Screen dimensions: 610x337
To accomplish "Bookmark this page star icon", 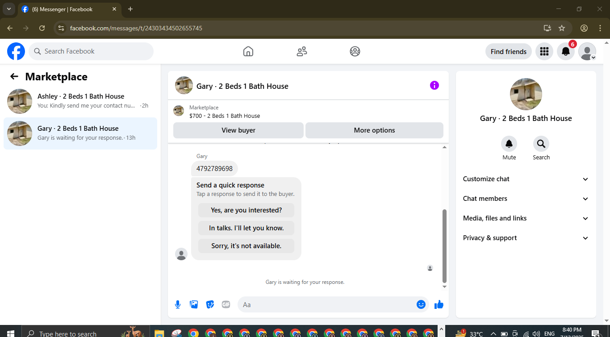I will pos(562,28).
